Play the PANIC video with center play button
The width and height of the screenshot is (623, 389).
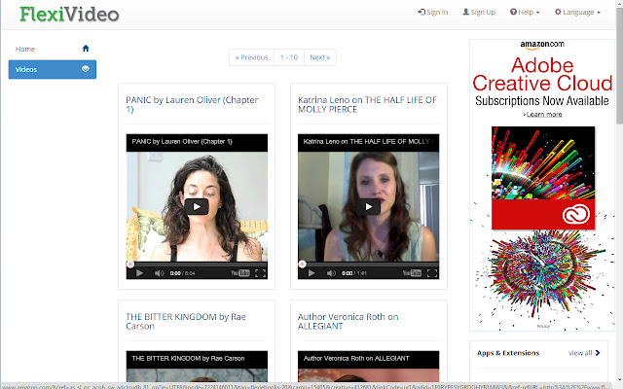(x=197, y=206)
